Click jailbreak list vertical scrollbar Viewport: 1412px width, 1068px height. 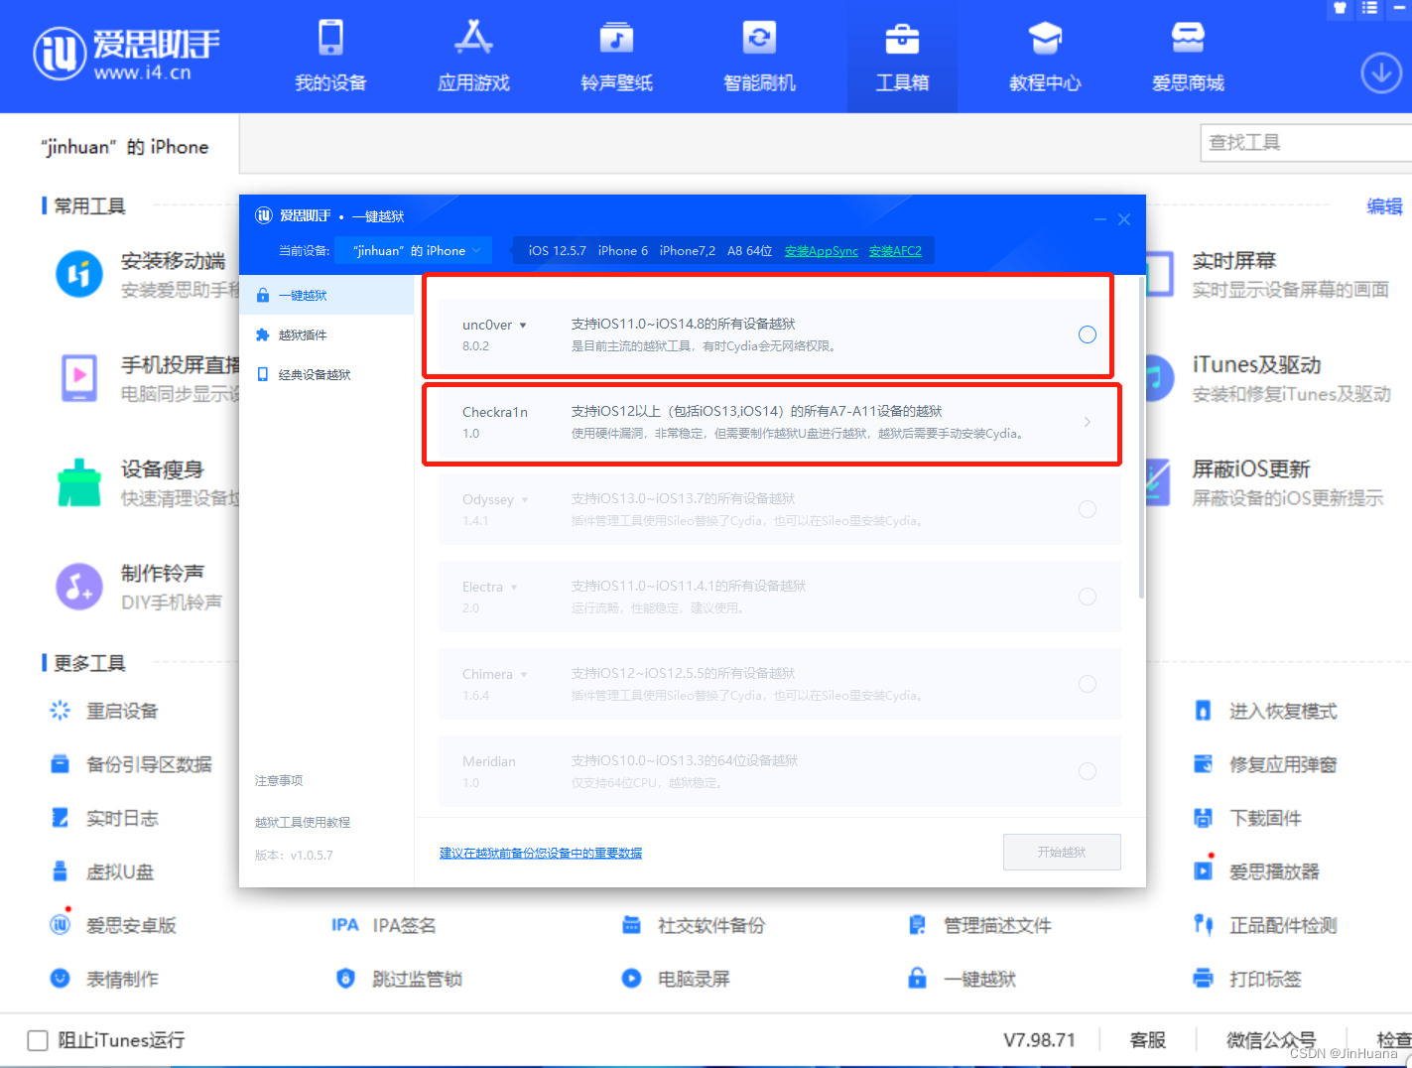(1141, 437)
